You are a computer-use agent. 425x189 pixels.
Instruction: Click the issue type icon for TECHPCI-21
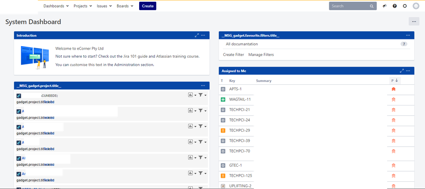click(223, 110)
